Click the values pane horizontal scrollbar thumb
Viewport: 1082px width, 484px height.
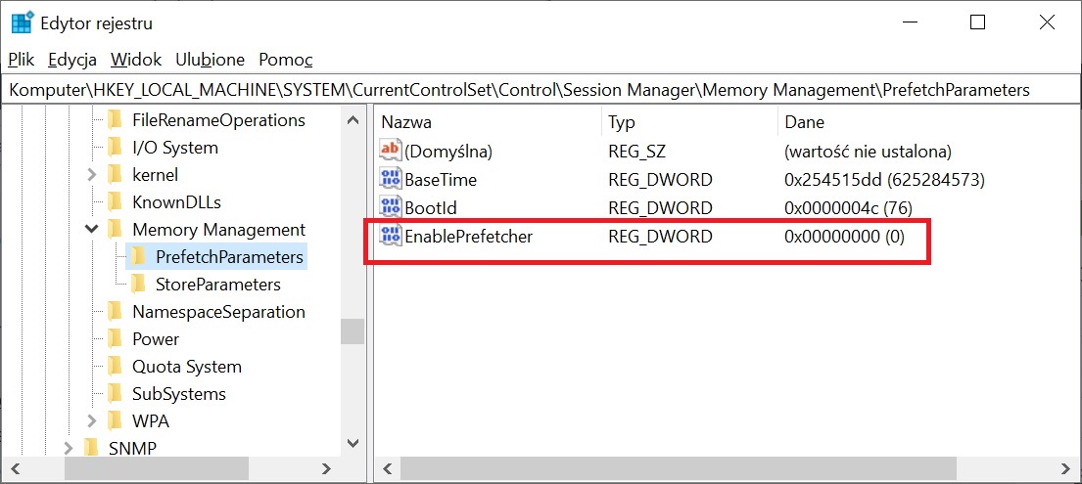pyautogui.click(x=679, y=469)
